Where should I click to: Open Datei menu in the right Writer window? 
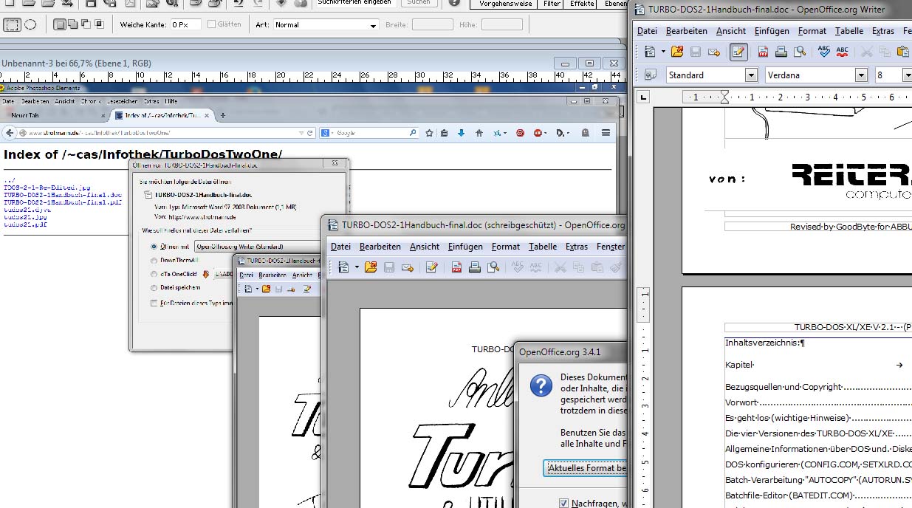(647, 31)
